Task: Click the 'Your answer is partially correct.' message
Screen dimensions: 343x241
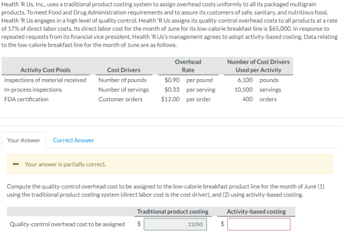Action: click(66, 164)
